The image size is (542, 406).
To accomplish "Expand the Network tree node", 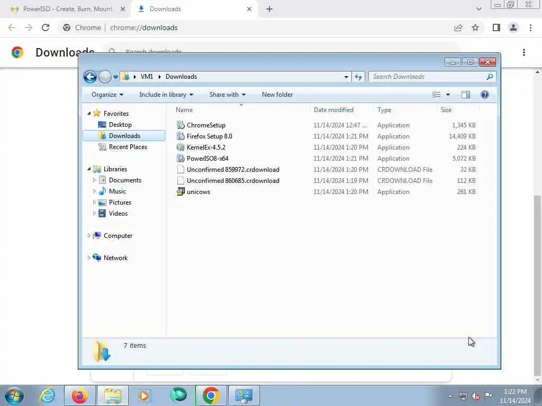I will [89, 257].
